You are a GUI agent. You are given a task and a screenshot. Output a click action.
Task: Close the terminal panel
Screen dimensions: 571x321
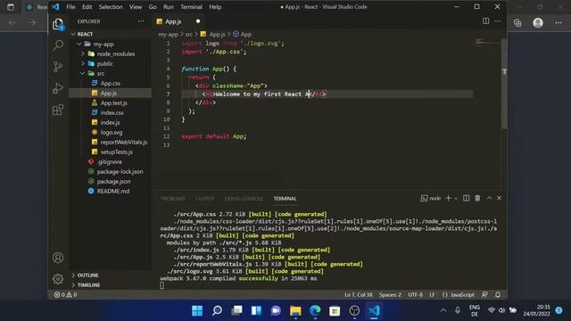coord(500,198)
